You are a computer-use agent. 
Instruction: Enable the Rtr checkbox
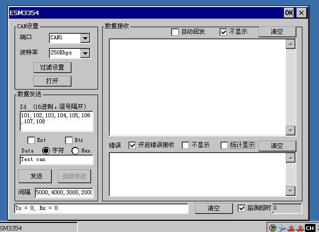(x=69, y=140)
